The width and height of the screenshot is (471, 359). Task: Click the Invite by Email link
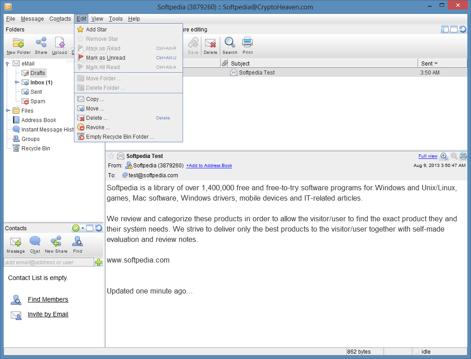48,314
